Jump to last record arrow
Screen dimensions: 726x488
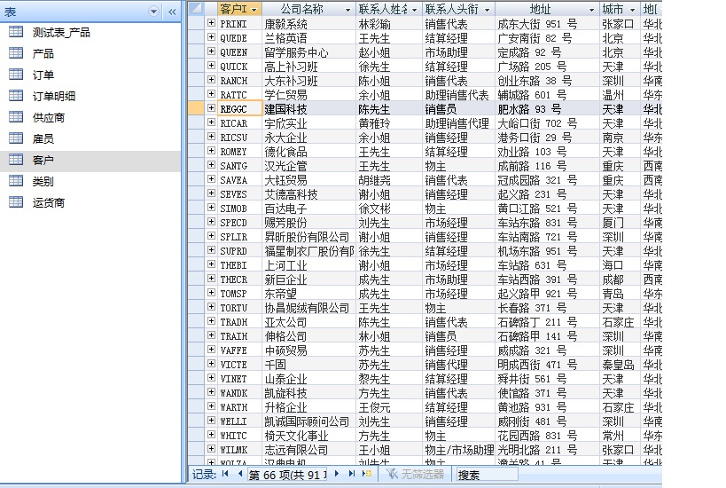[x=352, y=475]
